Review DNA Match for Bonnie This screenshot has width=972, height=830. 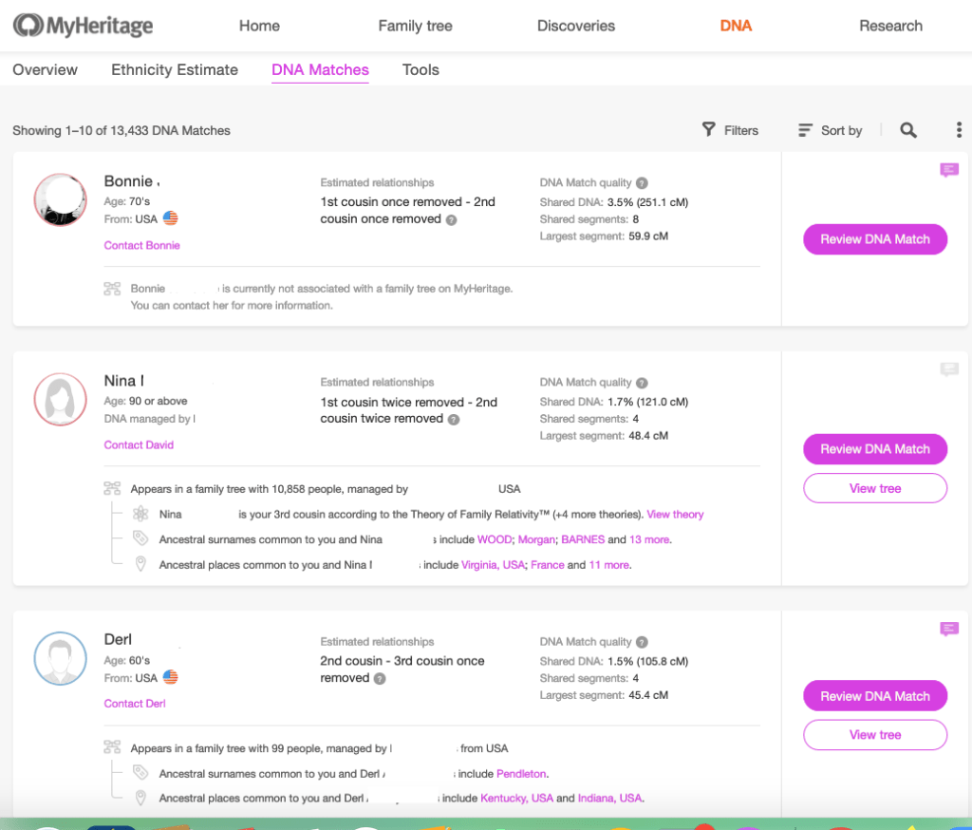point(875,239)
